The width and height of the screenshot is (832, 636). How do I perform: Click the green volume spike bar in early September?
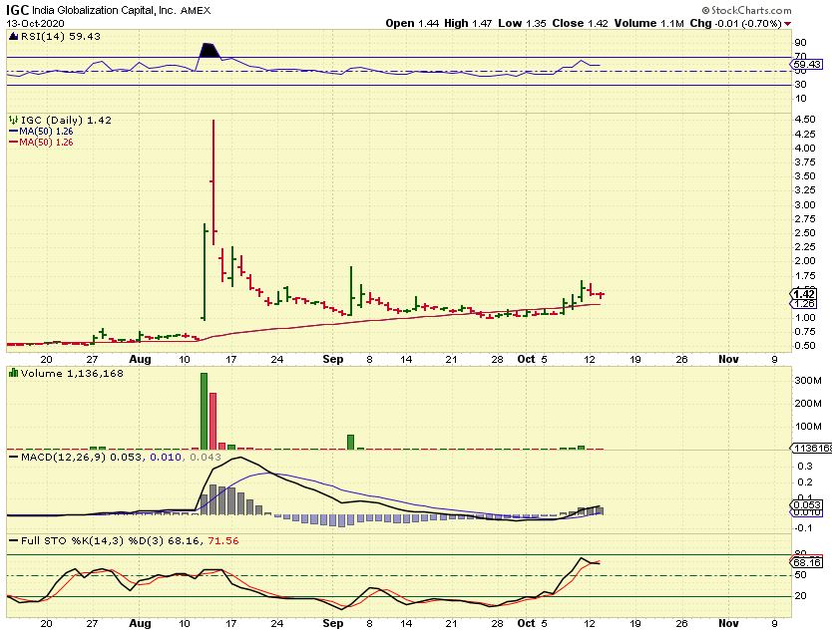(351, 442)
